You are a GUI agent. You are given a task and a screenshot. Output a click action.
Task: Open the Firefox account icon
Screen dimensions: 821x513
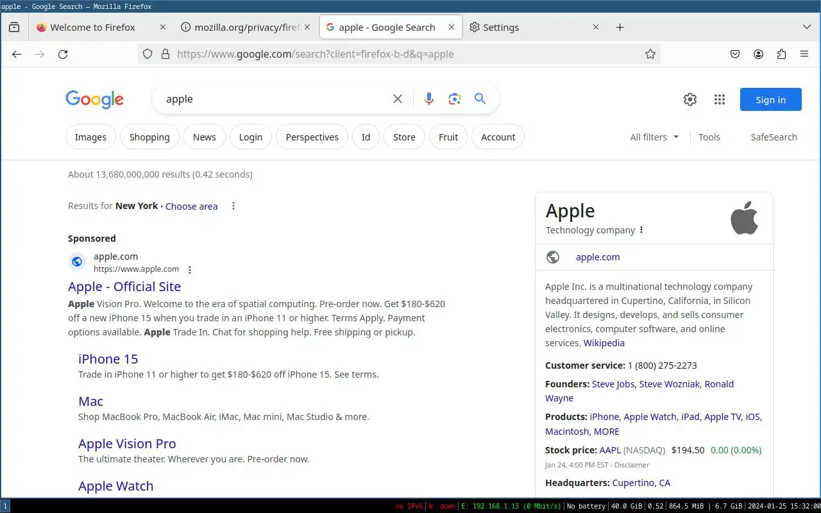pyautogui.click(x=758, y=55)
